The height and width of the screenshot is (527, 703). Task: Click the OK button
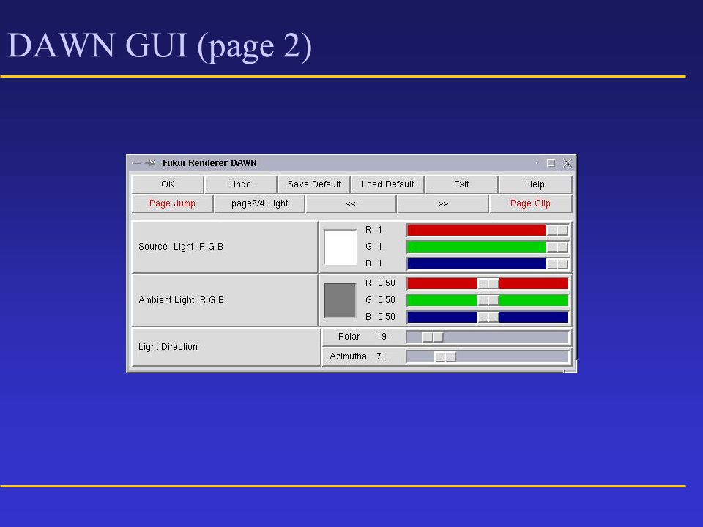coord(168,184)
